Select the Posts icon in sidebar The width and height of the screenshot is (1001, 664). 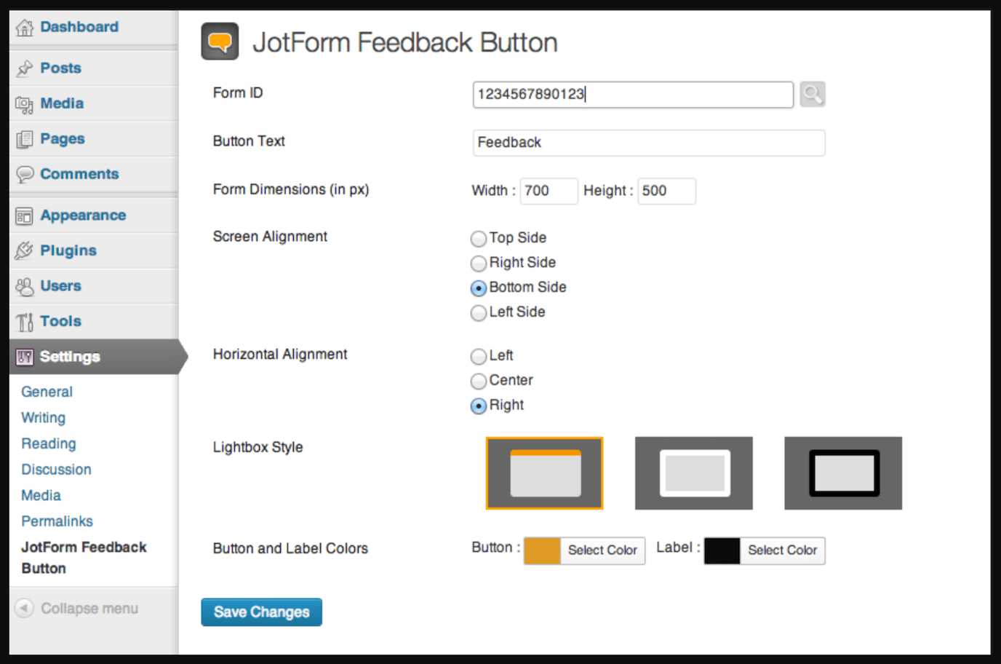[x=24, y=68]
